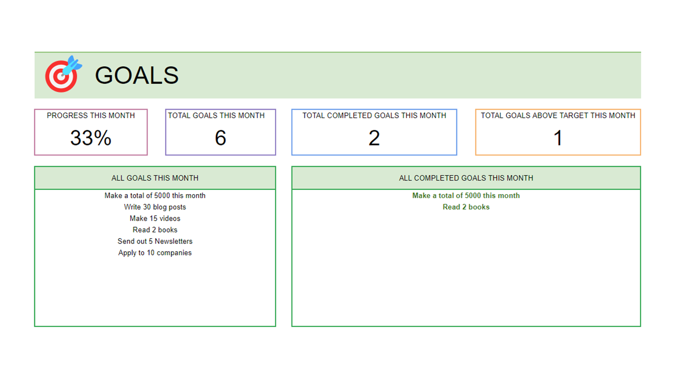
Task: Click the TOTAL GOALS THIS MONTH label
Action: tap(216, 115)
